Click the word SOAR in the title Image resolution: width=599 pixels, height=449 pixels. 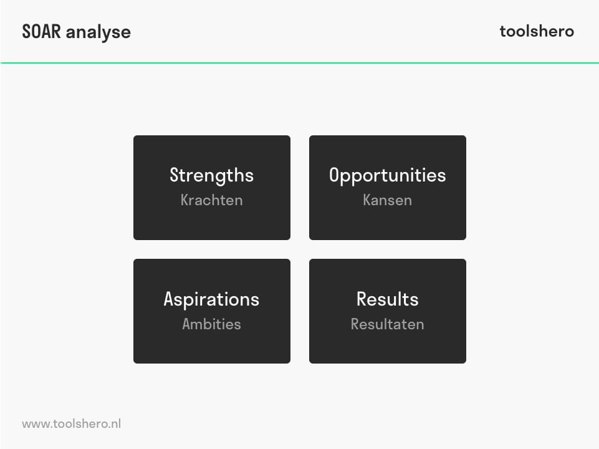42,32
